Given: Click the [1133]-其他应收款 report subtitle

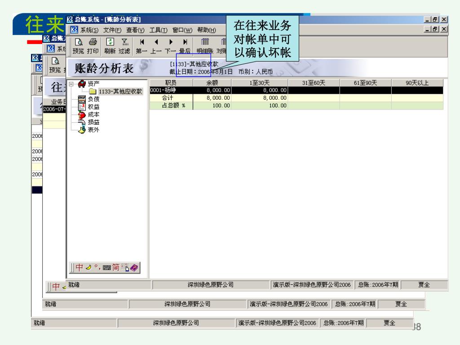Looking at the screenshot, I should (x=194, y=64).
